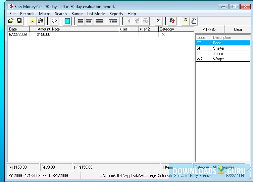The width and height of the screenshot is (253, 182).
Task: Select the TX code in category list
Action: (x=204, y=54)
